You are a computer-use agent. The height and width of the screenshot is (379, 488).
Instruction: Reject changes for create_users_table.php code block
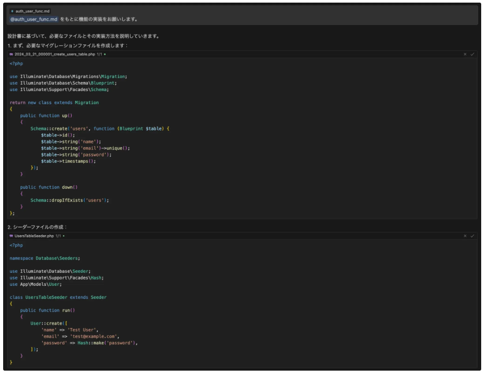[465, 54]
